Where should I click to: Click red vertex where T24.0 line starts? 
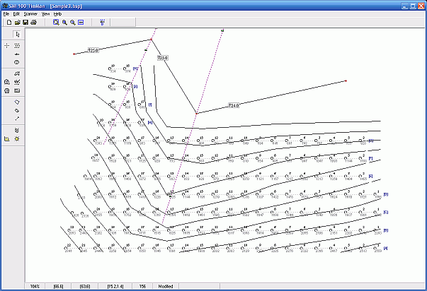tap(196, 113)
